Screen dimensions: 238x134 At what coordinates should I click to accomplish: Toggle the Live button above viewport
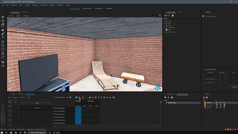[154, 16]
